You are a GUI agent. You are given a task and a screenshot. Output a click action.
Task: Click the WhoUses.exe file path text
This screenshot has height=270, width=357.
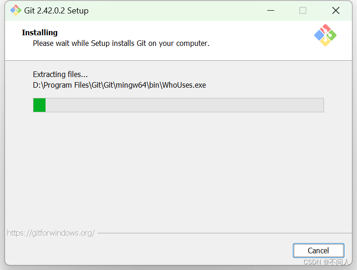click(x=119, y=85)
